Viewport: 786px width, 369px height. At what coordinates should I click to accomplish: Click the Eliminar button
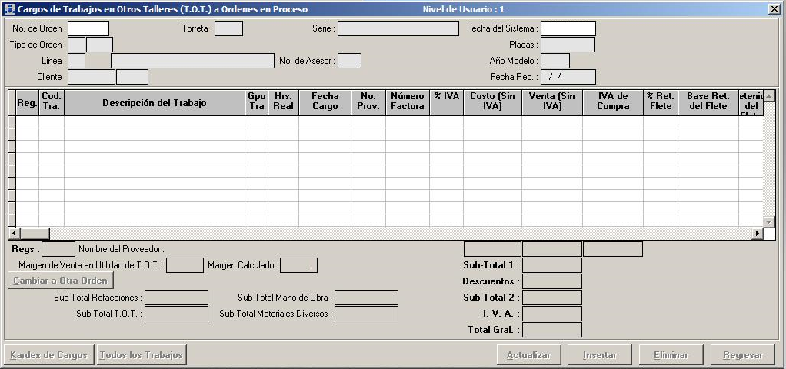tap(671, 355)
